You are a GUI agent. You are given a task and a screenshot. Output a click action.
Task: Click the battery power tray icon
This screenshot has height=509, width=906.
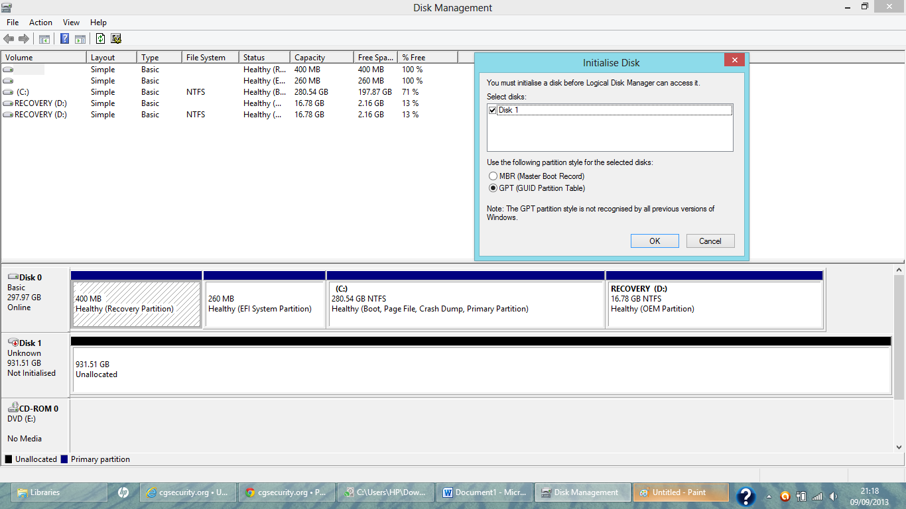[801, 496]
